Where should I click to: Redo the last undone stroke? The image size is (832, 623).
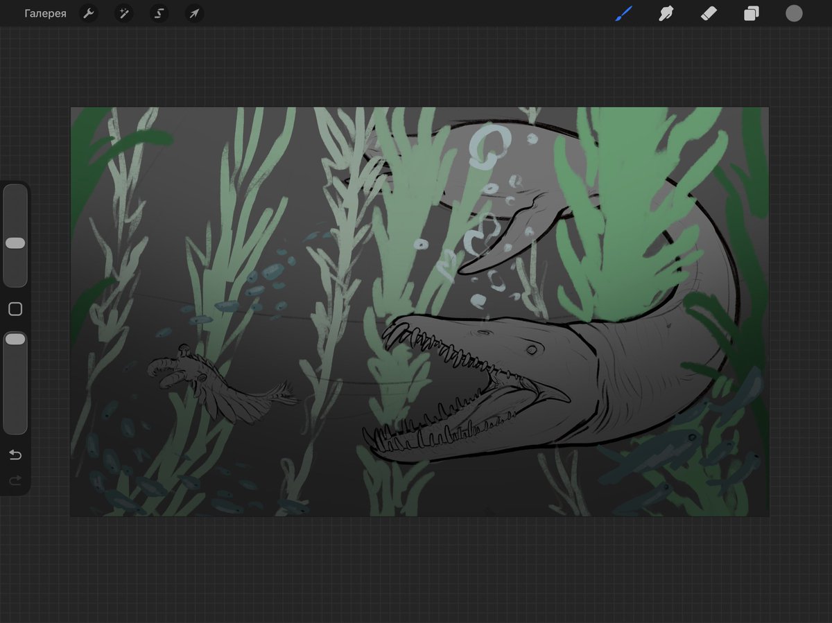(15, 480)
